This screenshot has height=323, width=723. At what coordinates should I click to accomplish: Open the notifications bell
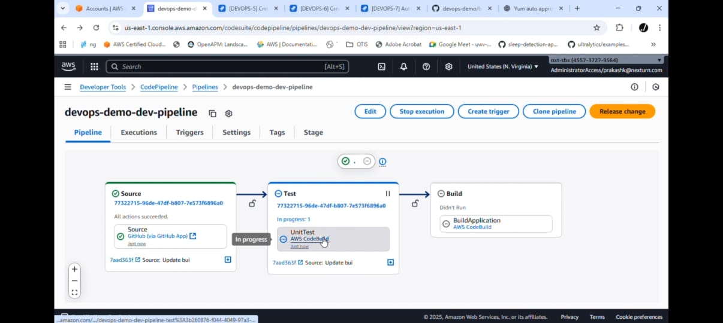pos(403,66)
